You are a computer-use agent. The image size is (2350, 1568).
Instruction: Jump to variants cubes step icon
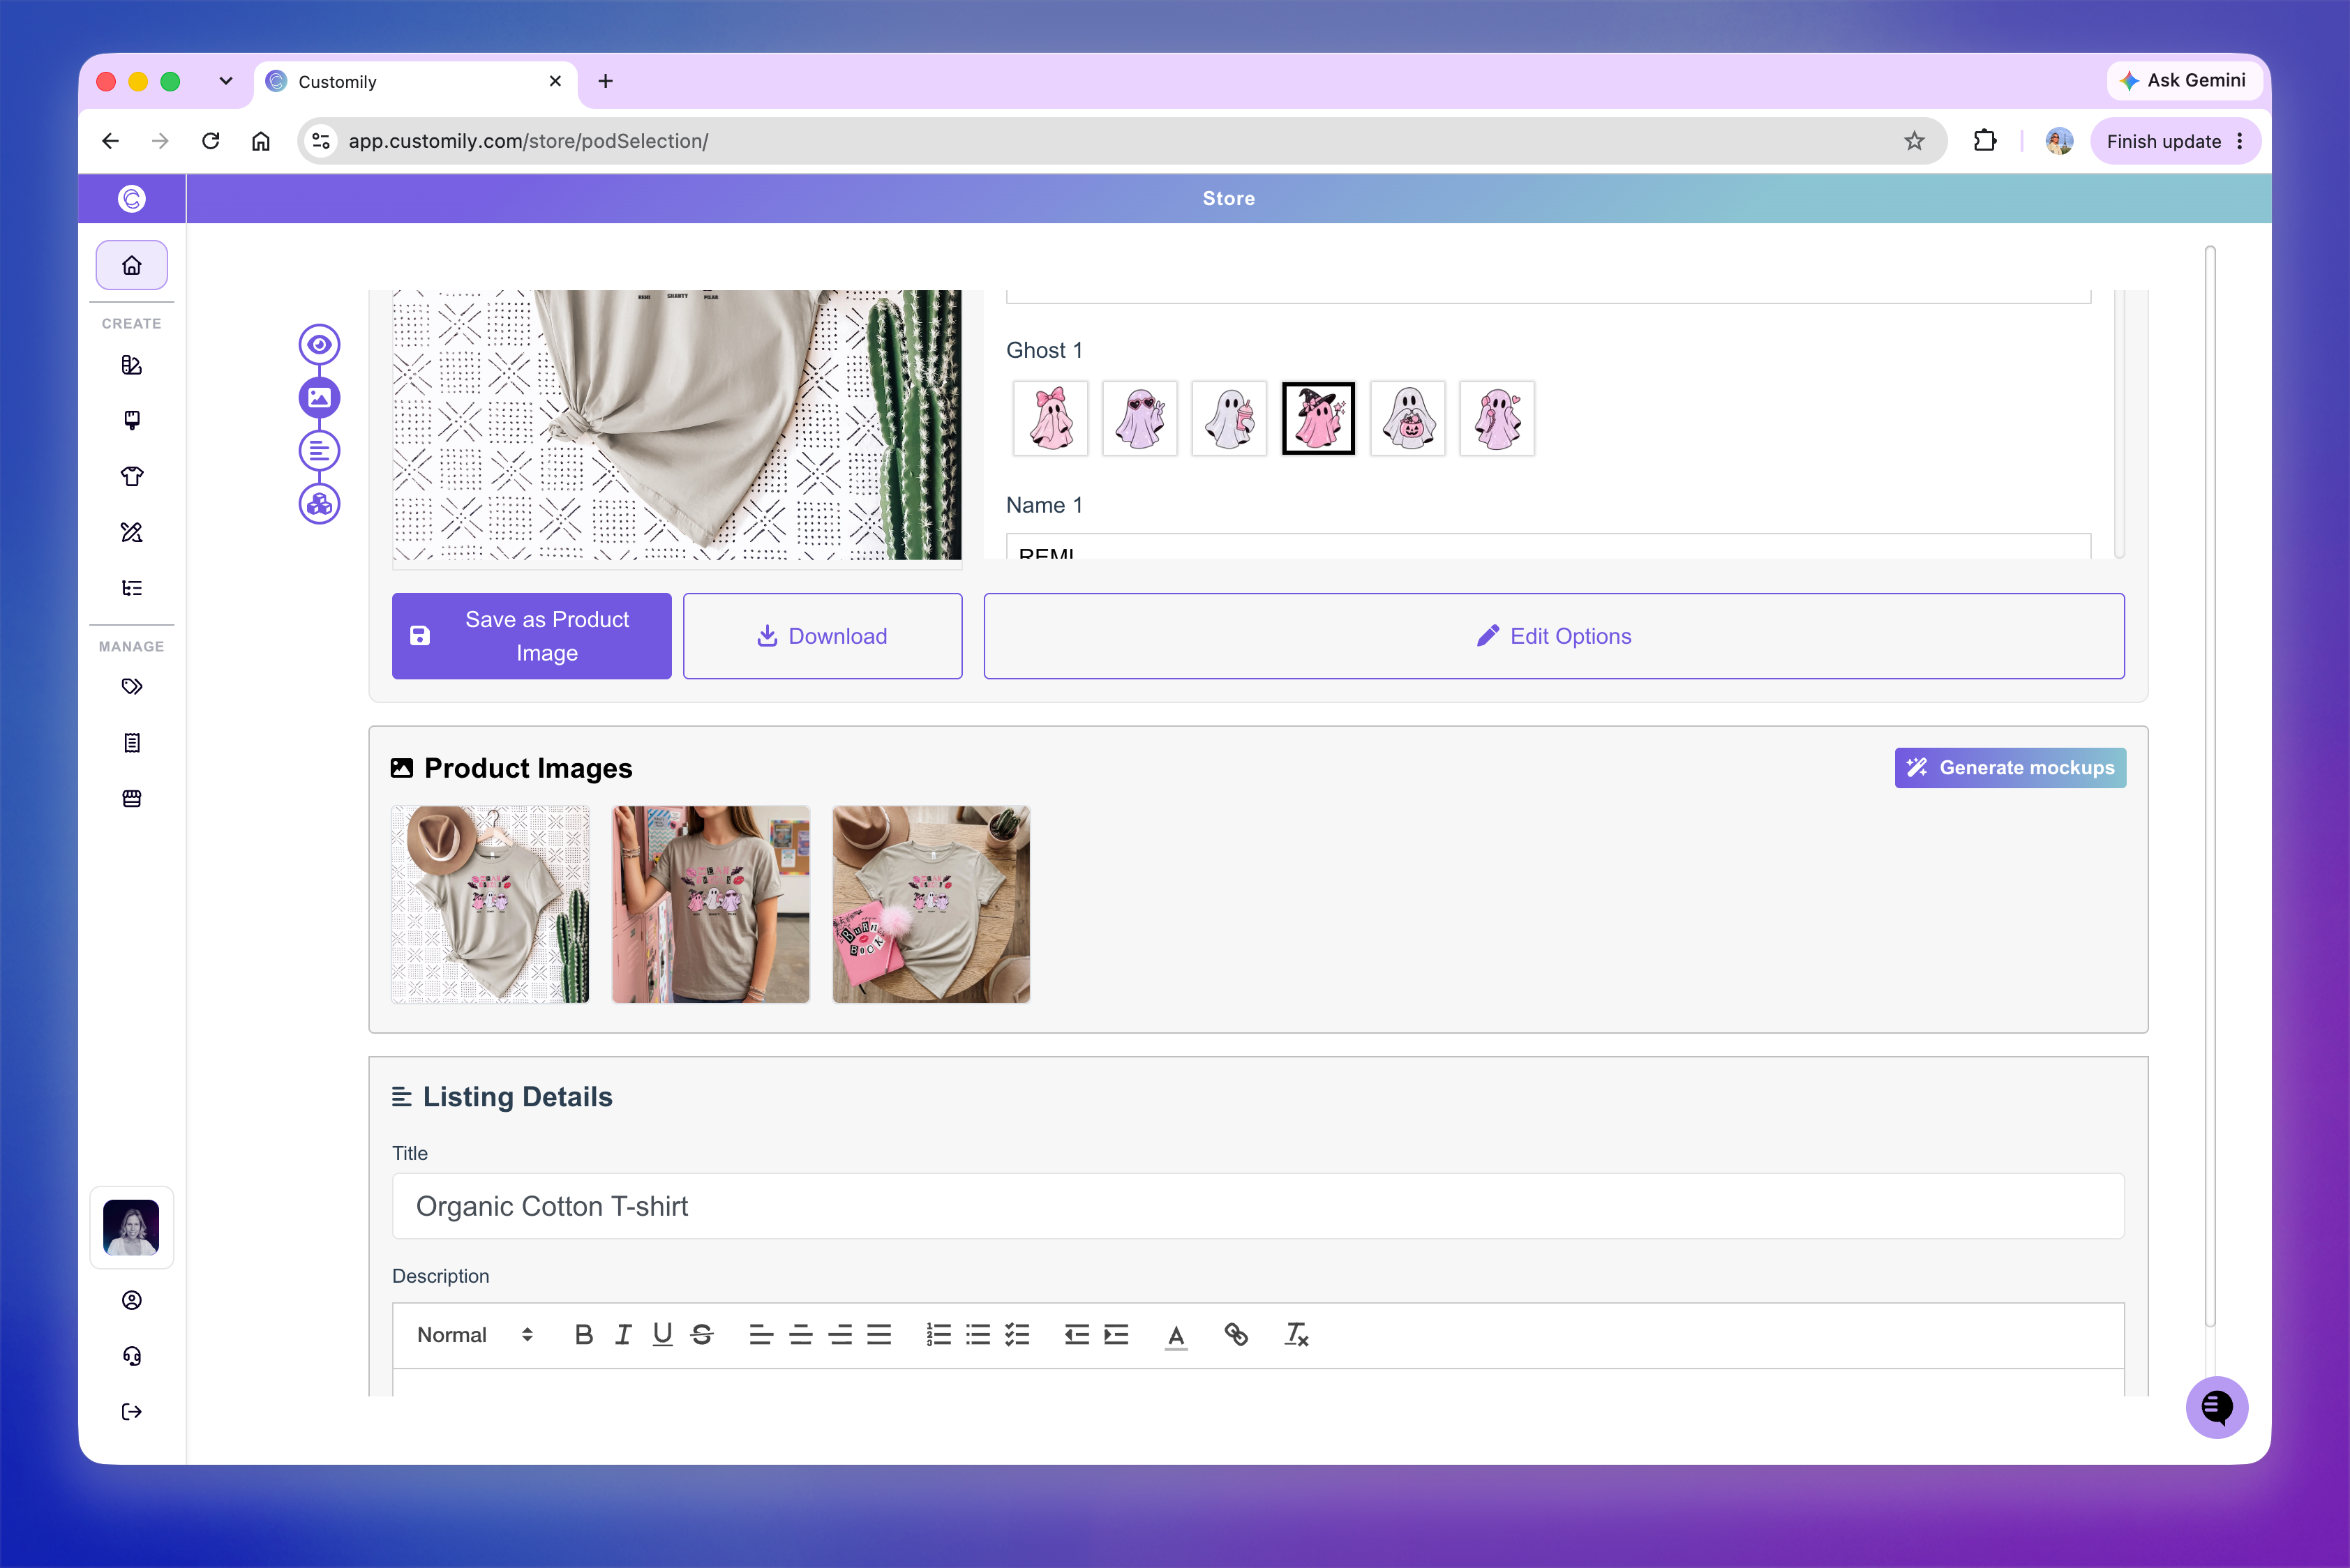coord(319,504)
